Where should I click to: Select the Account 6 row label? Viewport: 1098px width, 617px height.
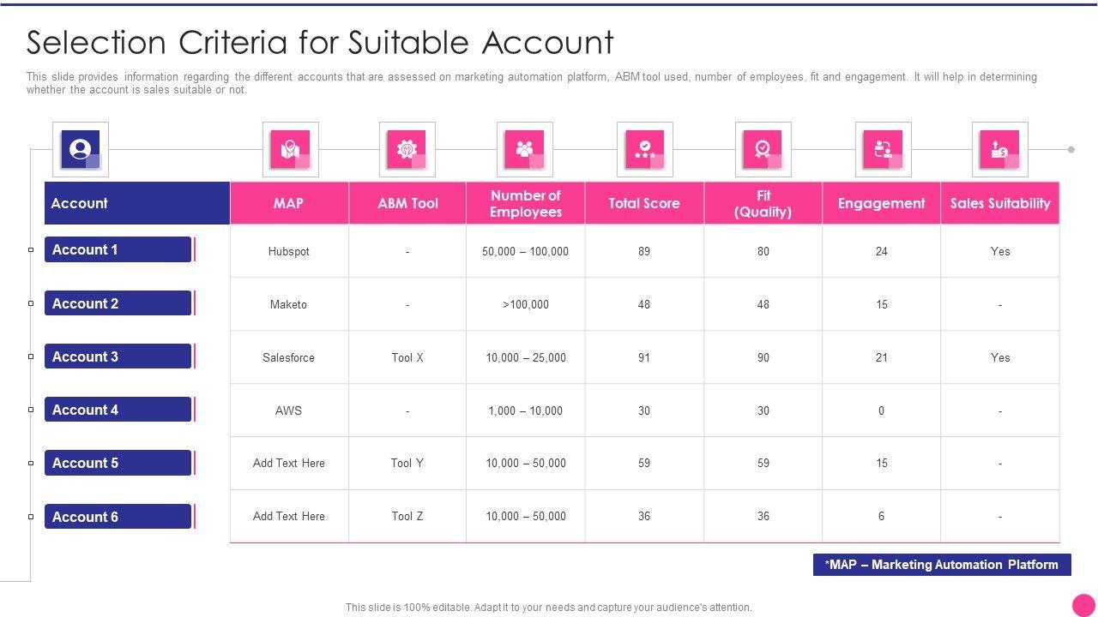[x=118, y=517]
